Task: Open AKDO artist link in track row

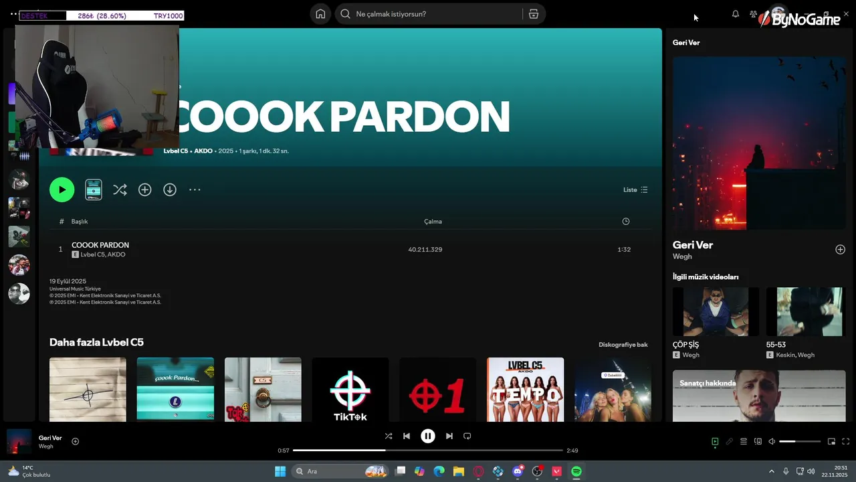Action: point(116,254)
